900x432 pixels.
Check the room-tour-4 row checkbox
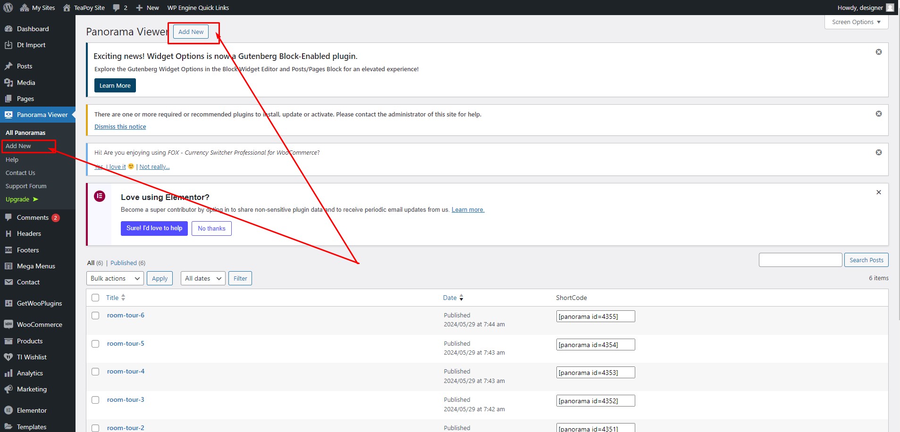click(95, 372)
